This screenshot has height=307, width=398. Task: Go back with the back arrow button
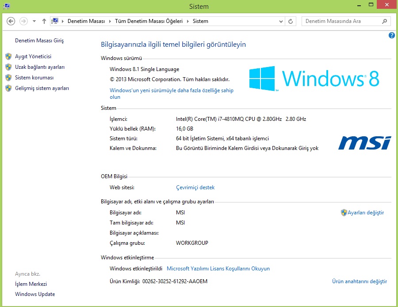11,21
